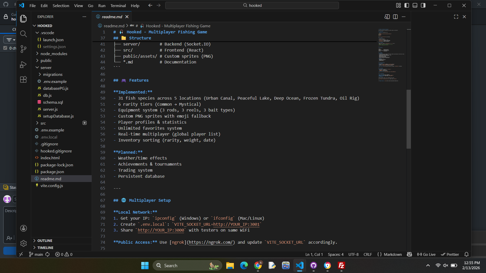Open Source Control view
Screen dimensions: 486x273
click(x=23, y=49)
